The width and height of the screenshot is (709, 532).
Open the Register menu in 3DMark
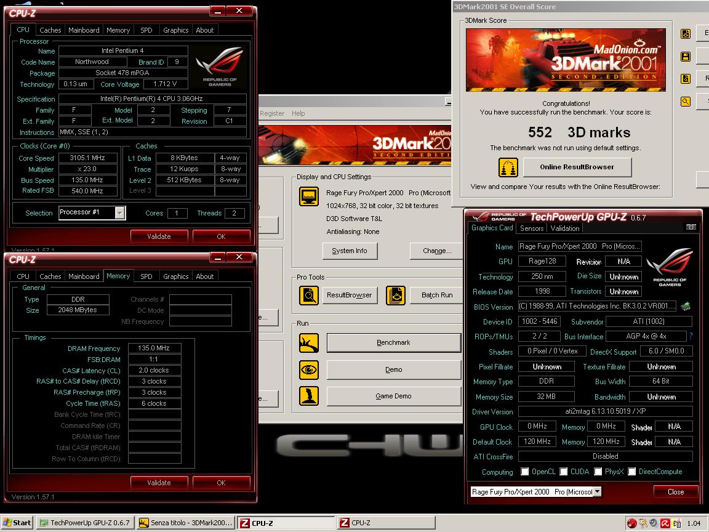click(272, 113)
